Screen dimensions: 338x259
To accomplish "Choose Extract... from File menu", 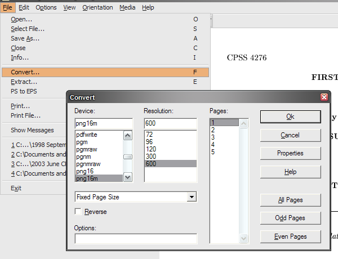I will (24, 82).
